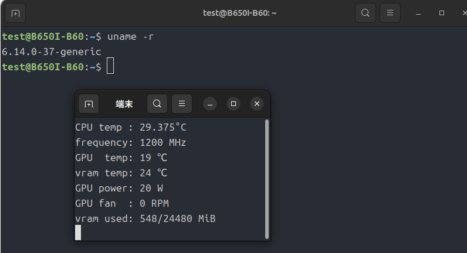
Task: Click the uname -r command text
Action: [131, 36]
